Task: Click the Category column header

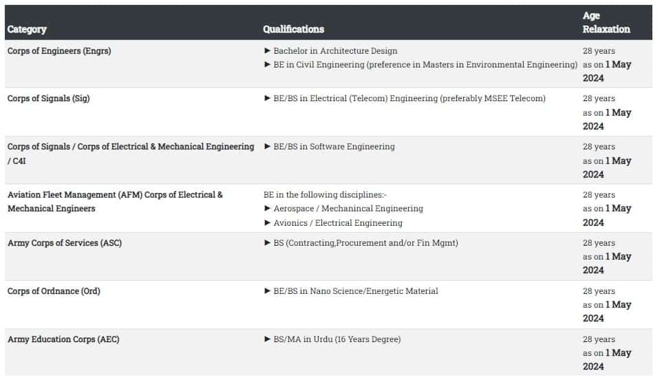Action: click(27, 30)
